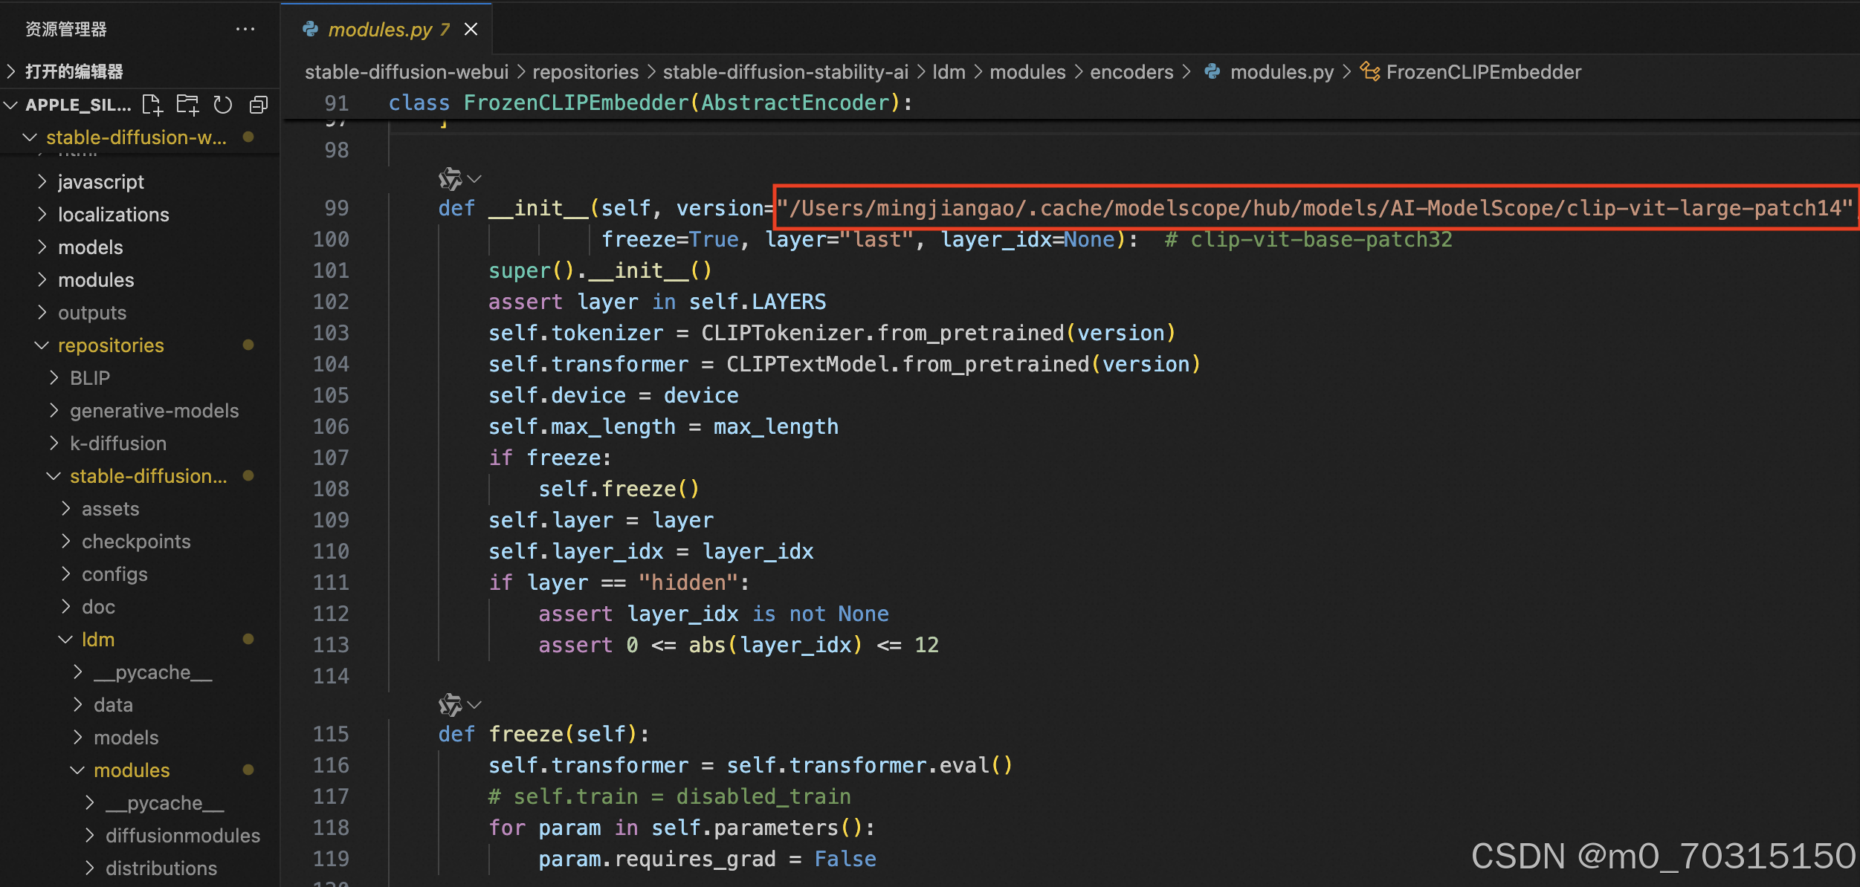Collapse the repositories folder
Viewport: 1860px width, 887px height.
tap(40, 345)
